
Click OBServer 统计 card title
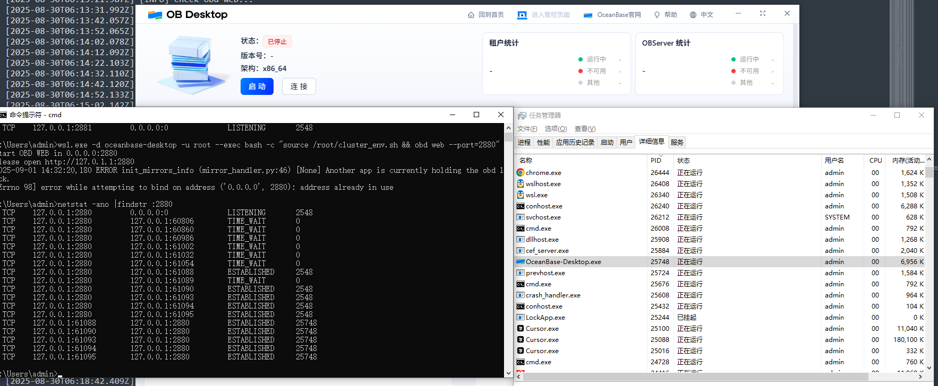tap(666, 43)
